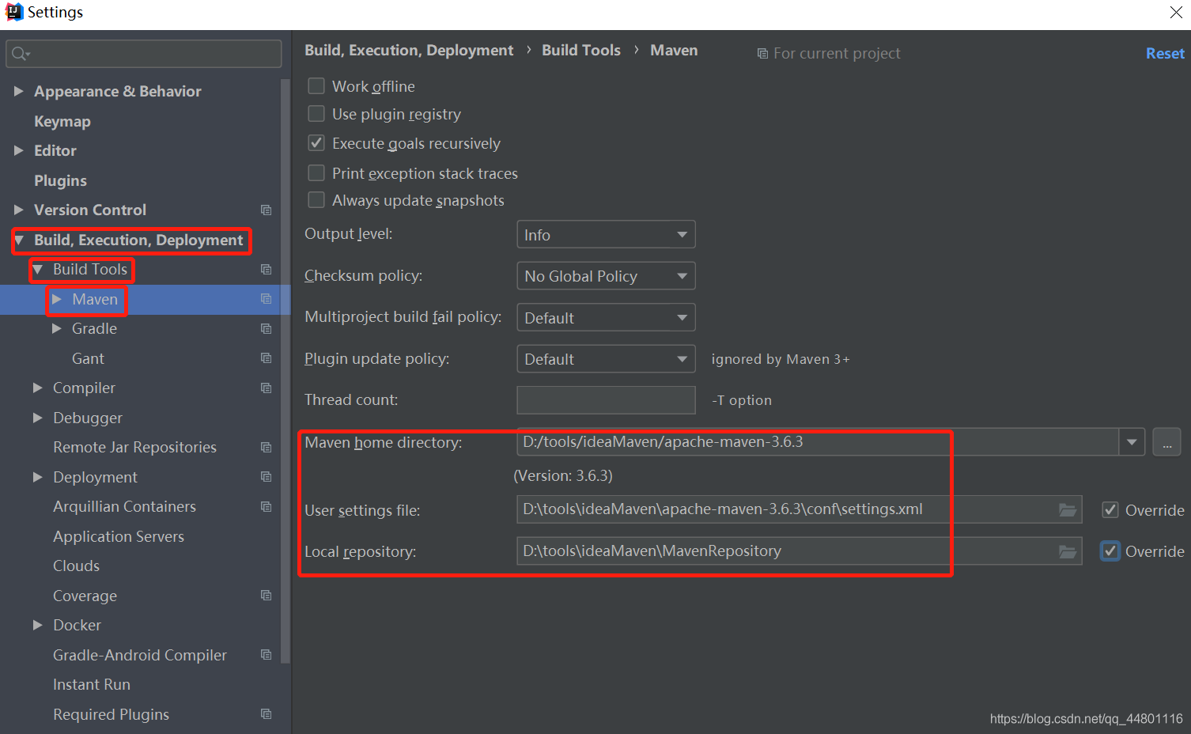The image size is (1191, 734).
Task: Enable Print exception stack traces
Action: tap(316, 172)
